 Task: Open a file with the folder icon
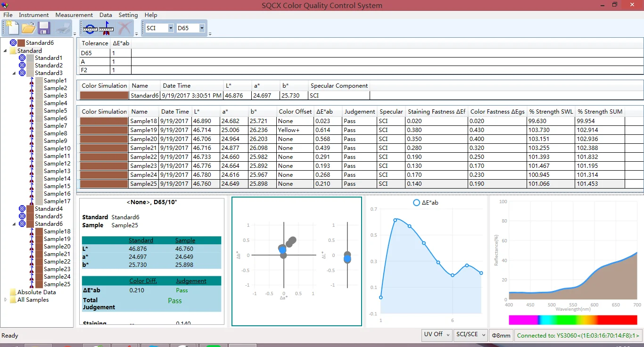(x=29, y=28)
